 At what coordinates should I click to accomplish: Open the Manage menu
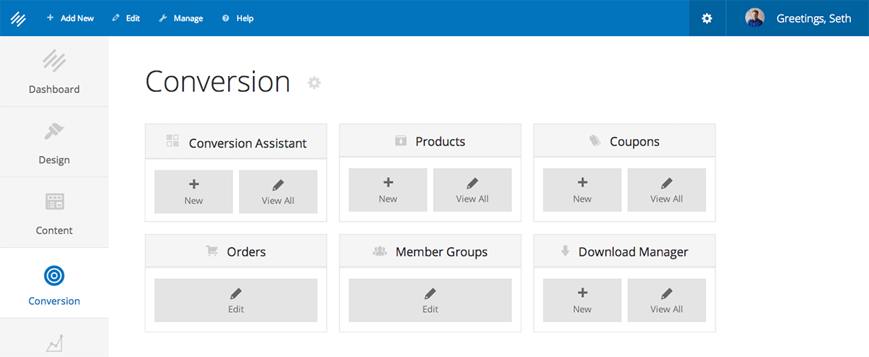point(181,18)
